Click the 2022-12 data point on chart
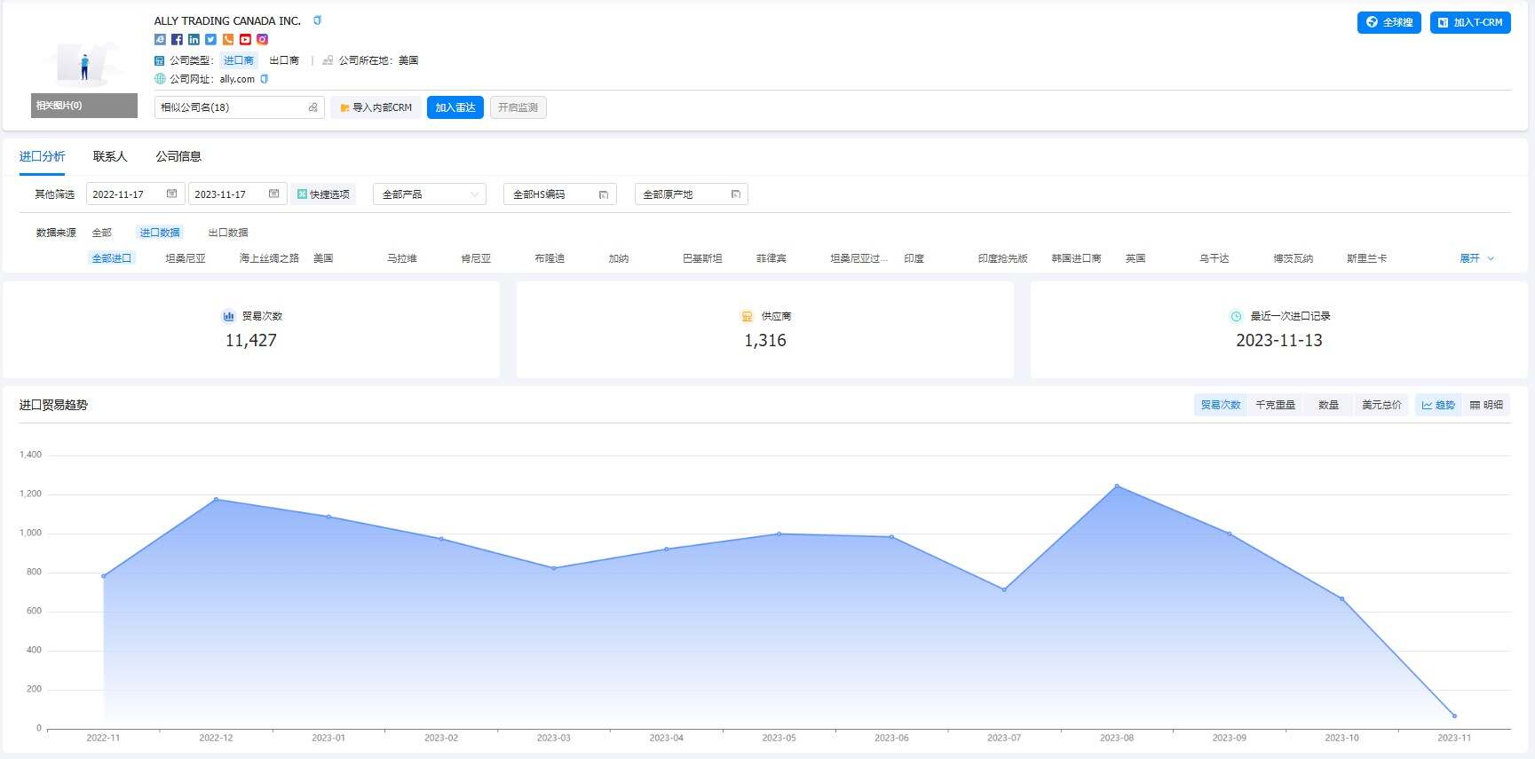The height and width of the screenshot is (759, 1535). (x=216, y=499)
